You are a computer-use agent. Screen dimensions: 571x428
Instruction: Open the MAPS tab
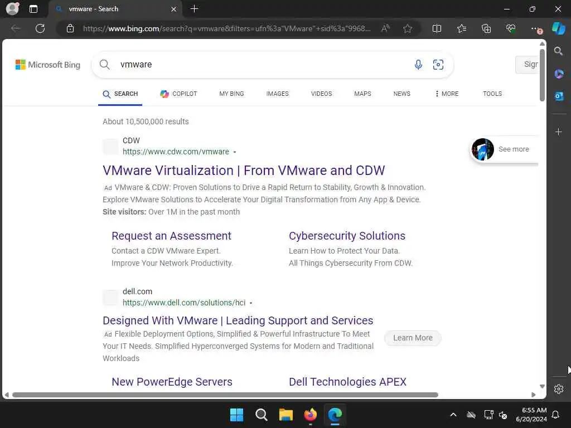362,94
